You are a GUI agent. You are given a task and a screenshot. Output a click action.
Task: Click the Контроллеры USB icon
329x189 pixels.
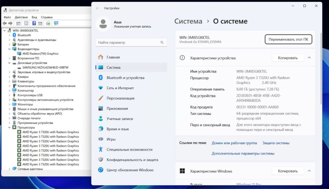click(x=14, y=95)
